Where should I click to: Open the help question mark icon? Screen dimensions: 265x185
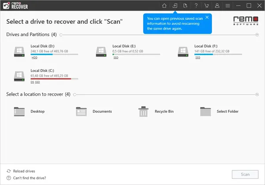pos(196,6)
